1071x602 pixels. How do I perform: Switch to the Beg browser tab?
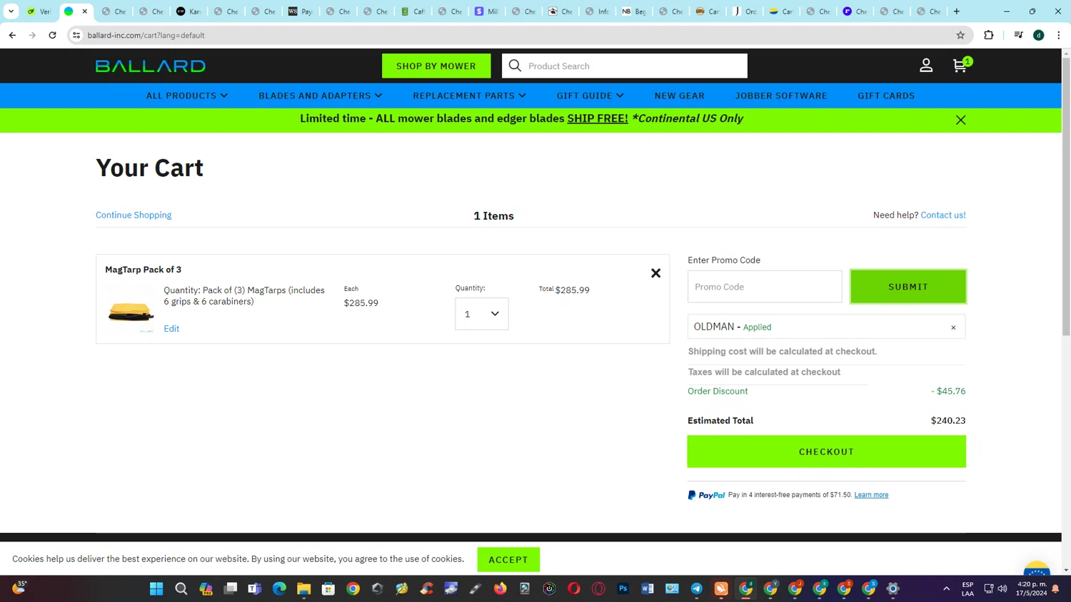(x=635, y=11)
